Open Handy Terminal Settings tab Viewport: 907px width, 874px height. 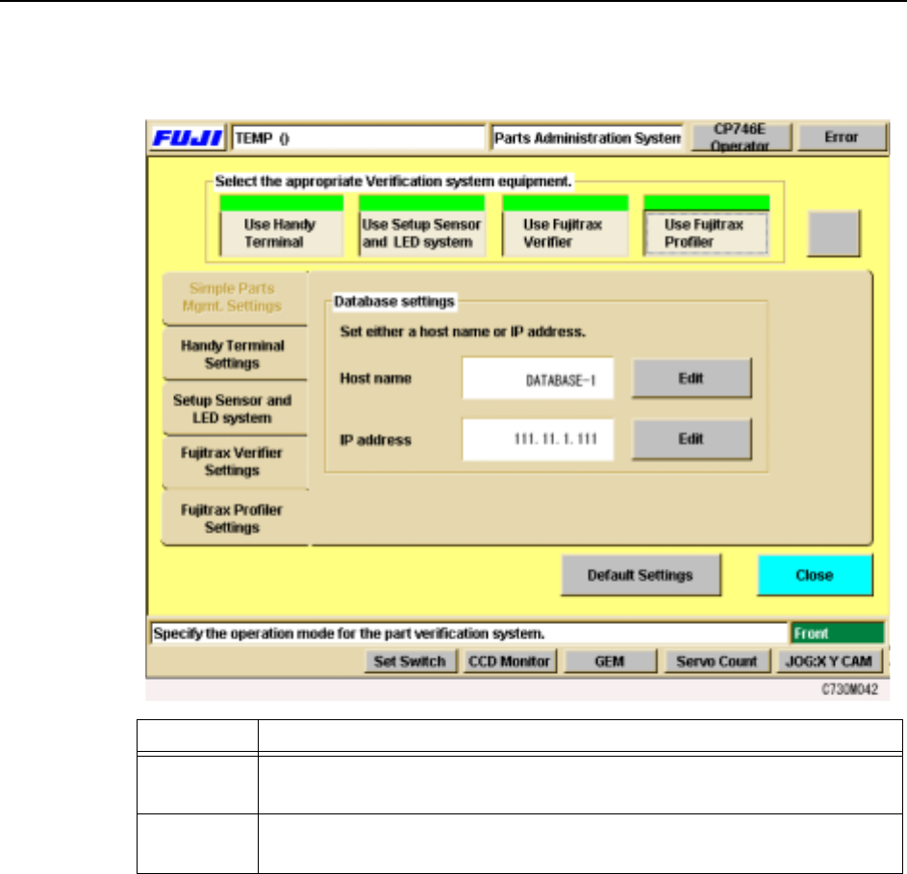click(234, 354)
